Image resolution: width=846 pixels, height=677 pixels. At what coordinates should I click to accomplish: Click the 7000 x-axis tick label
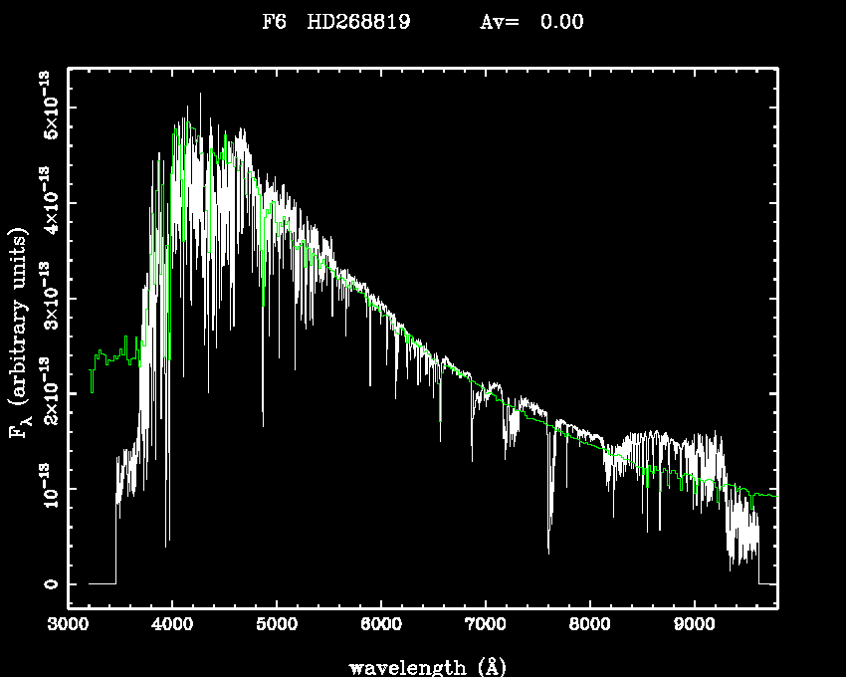486,626
